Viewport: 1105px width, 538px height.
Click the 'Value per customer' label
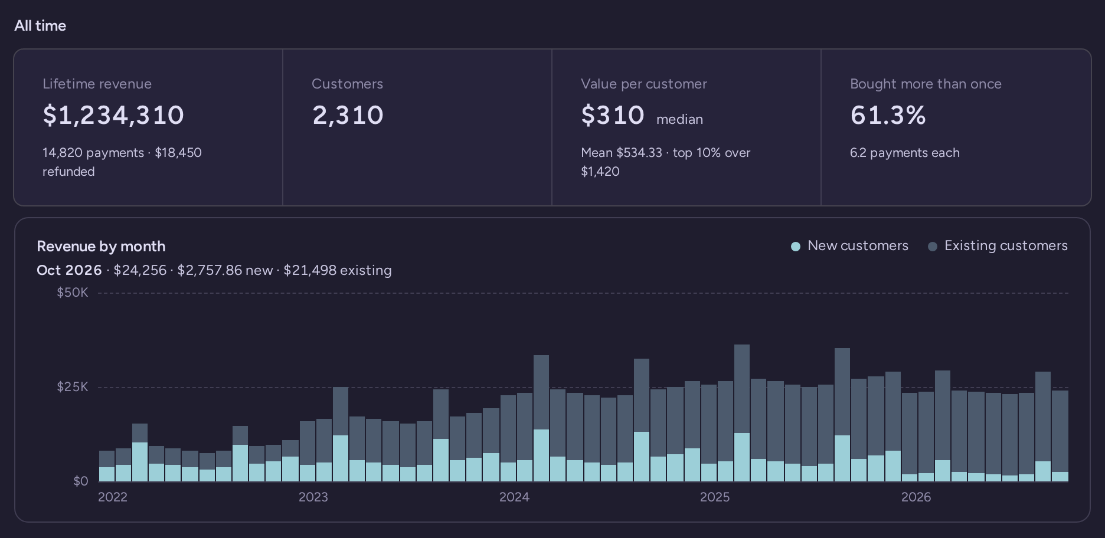pyautogui.click(x=644, y=84)
